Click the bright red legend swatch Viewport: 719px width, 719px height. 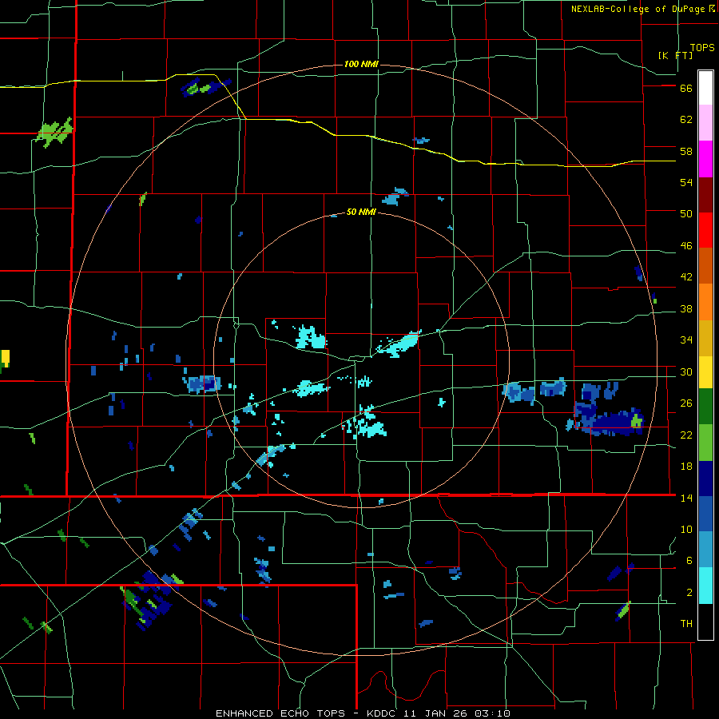click(x=705, y=230)
